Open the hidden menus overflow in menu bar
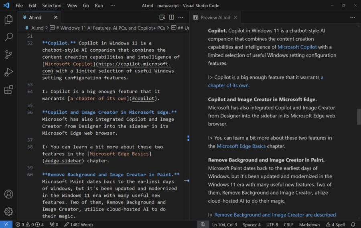Viewport: 361px width, 228px height. 113,6
